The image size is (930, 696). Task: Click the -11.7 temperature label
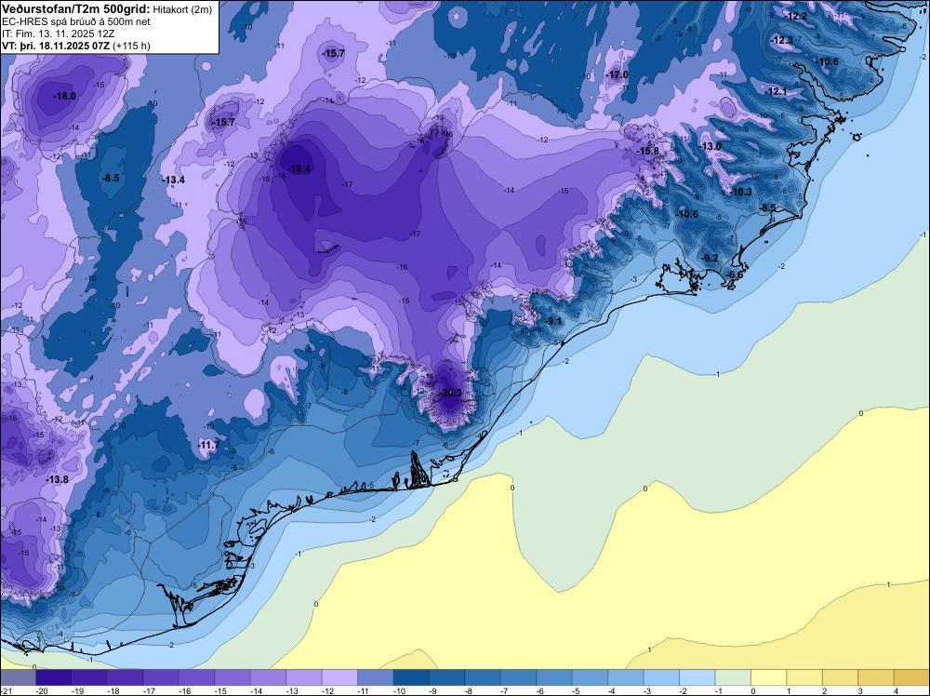[x=208, y=445]
